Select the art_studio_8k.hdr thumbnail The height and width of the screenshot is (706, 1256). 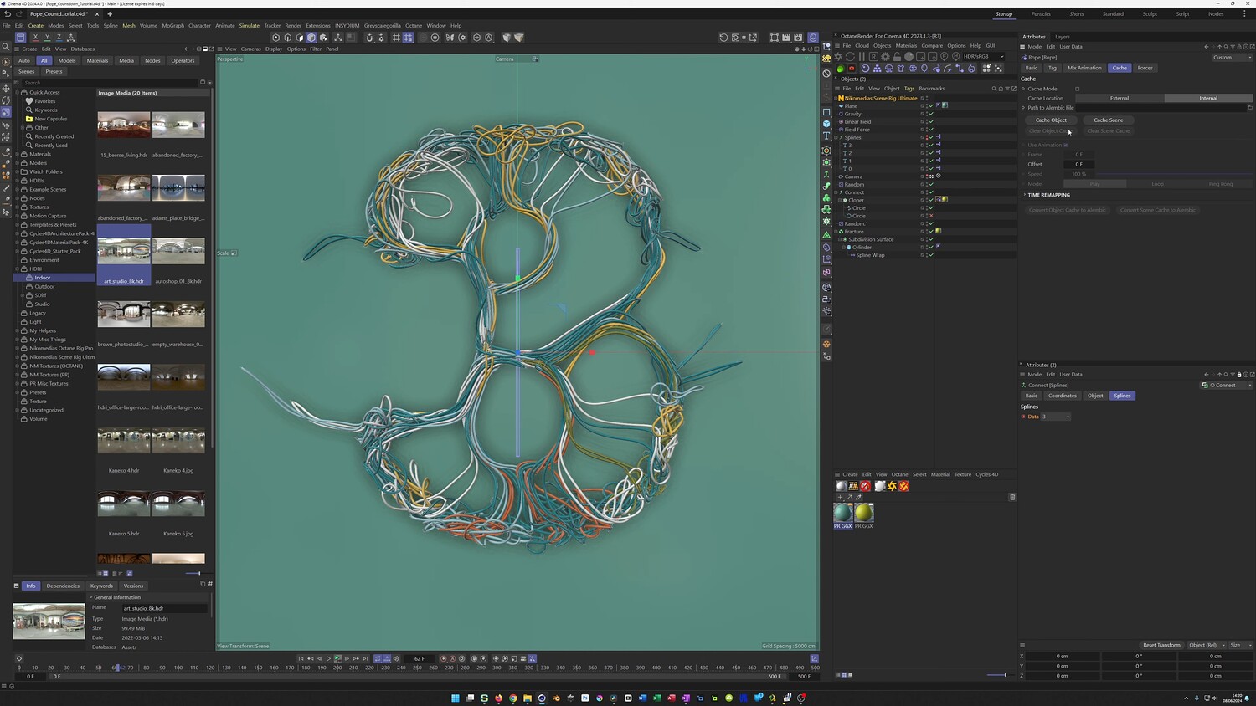click(124, 251)
